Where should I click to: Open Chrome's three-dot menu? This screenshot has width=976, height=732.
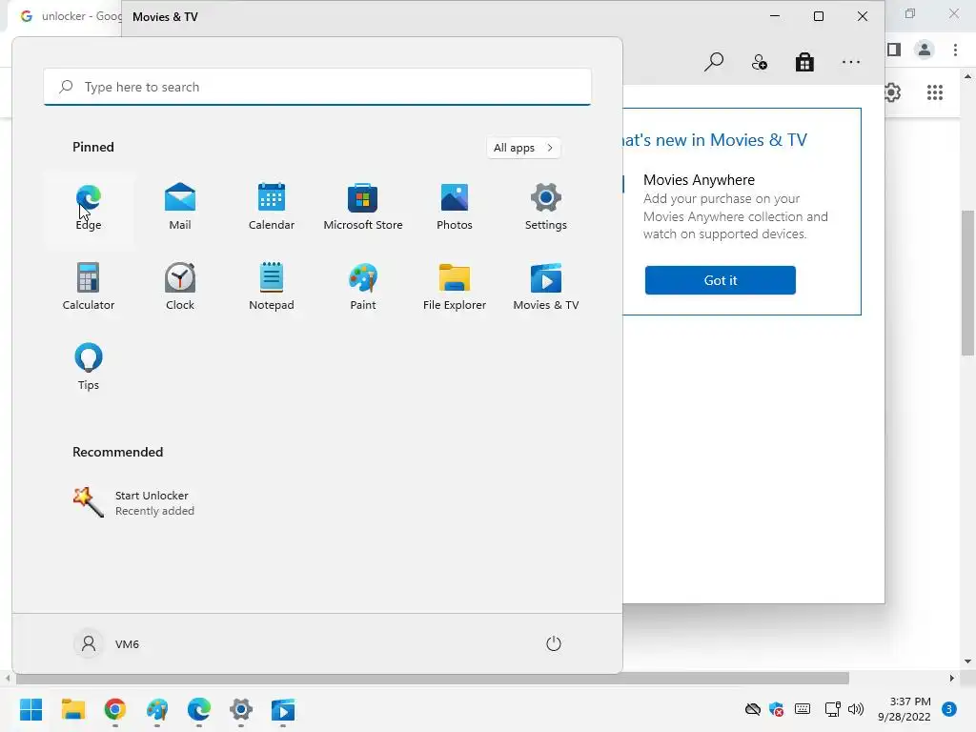[955, 50]
